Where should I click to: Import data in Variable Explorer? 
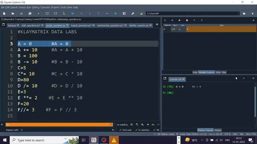pyautogui.click(x=165, y=20)
